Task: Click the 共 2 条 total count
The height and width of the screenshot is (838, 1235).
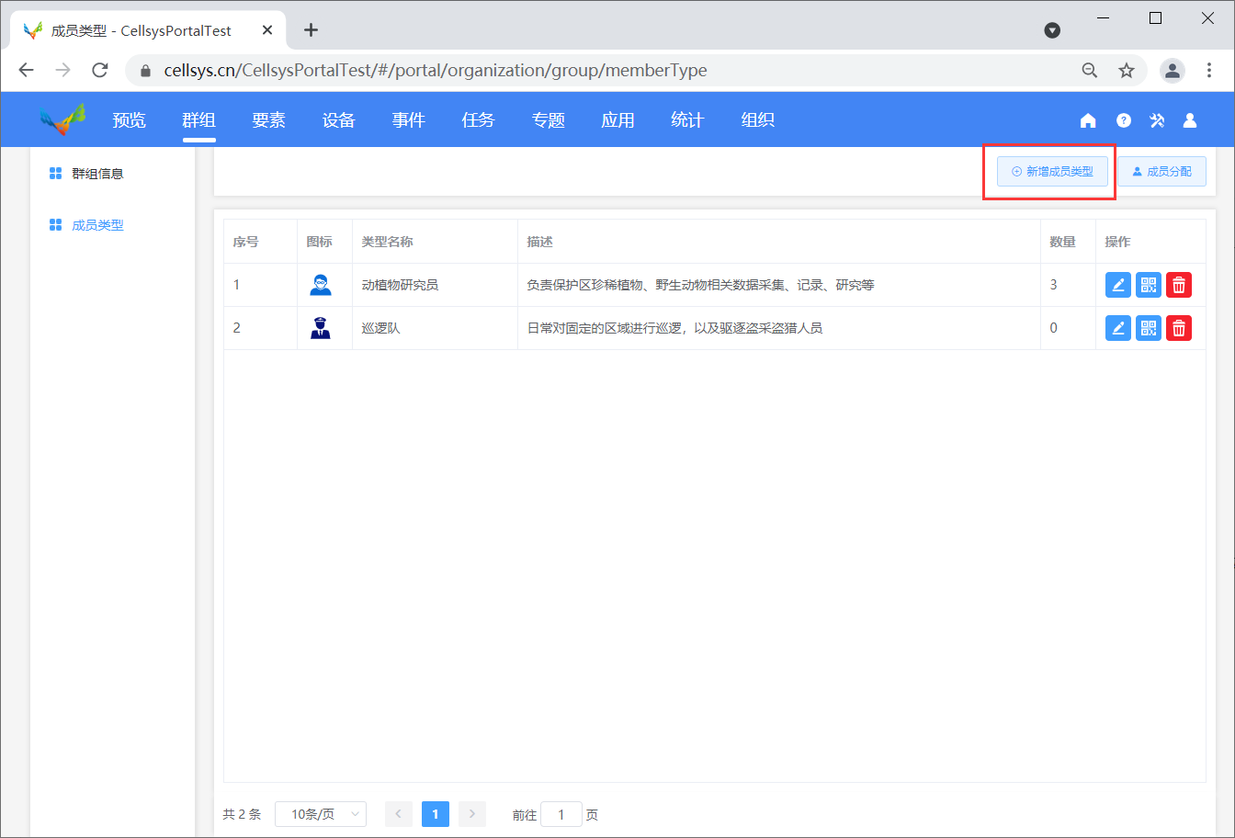Action: [242, 814]
